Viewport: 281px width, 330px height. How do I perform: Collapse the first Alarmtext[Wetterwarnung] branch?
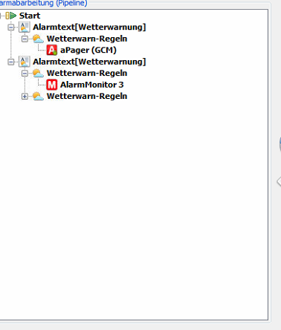(x=11, y=27)
